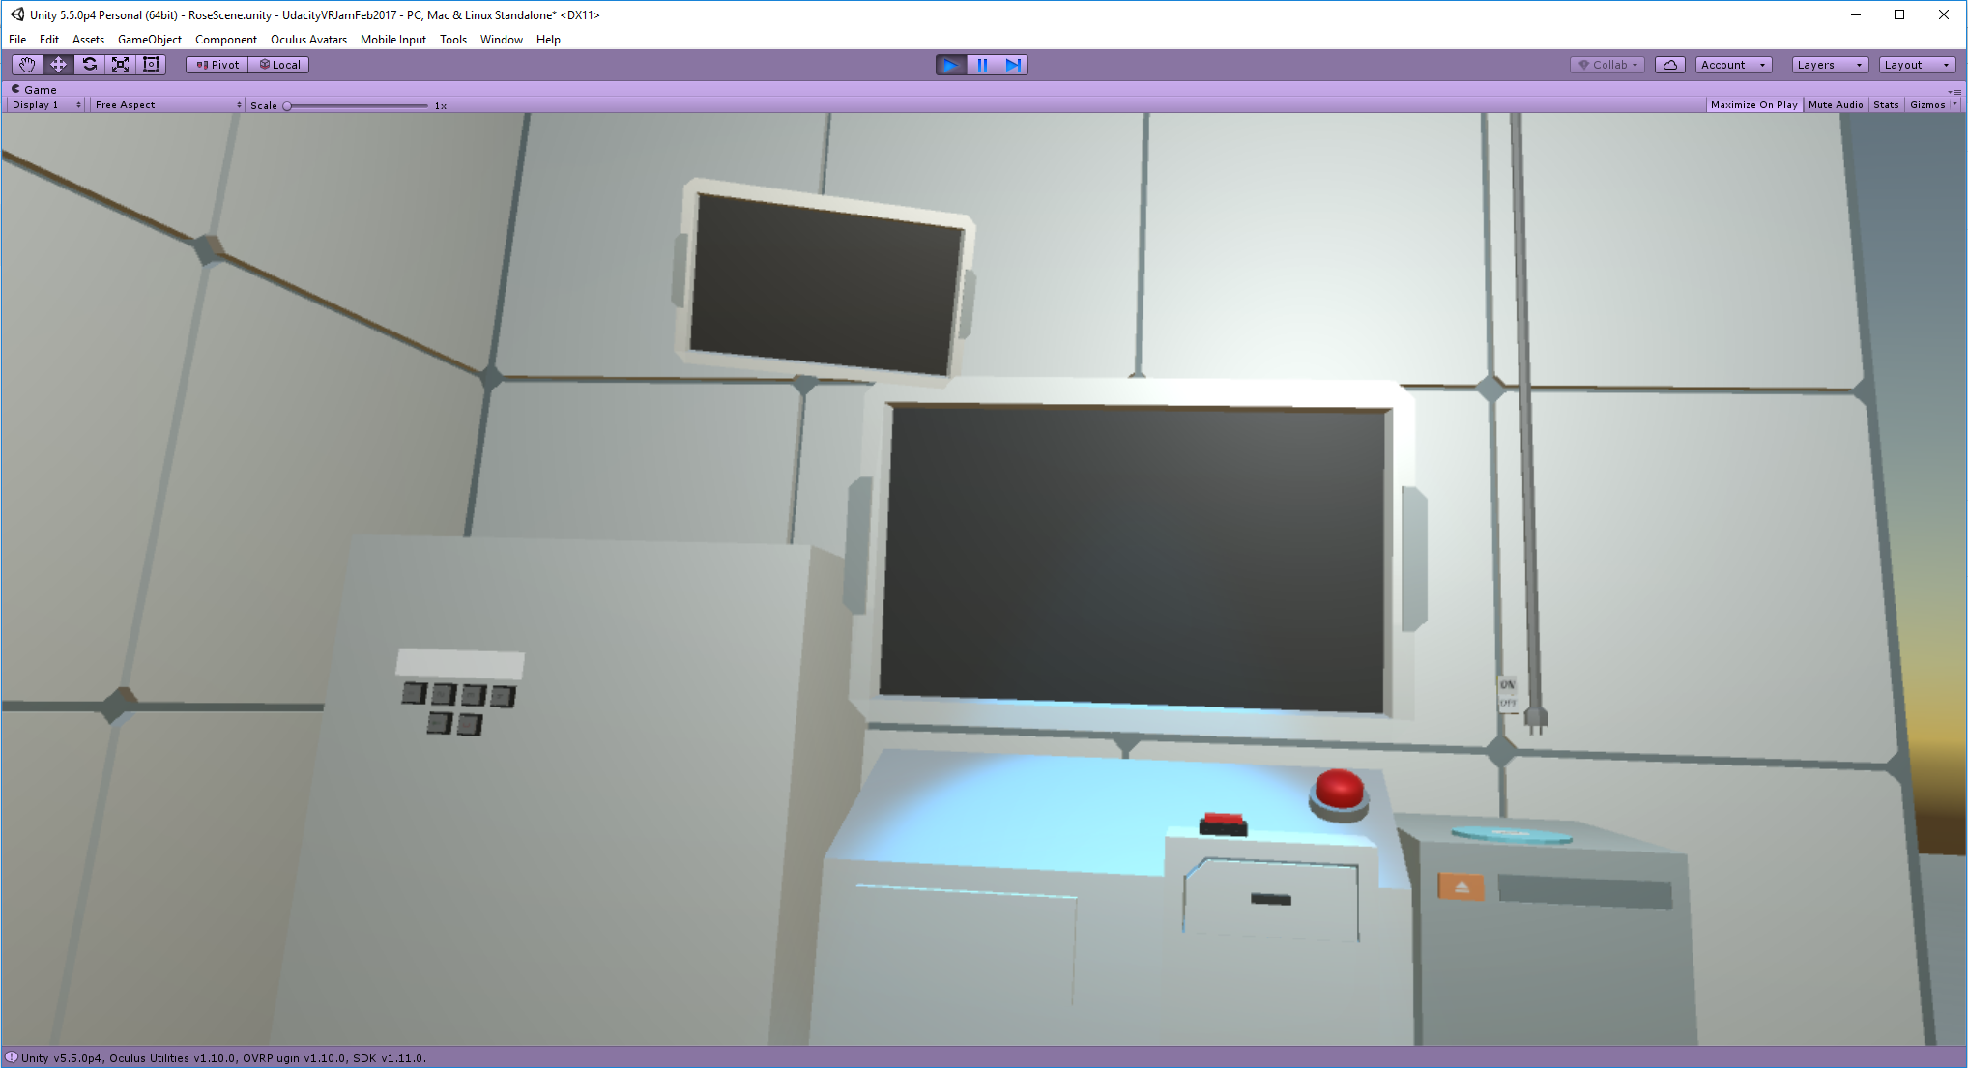Open the Layers dropdown
The image size is (1968, 1068).
(1828, 65)
